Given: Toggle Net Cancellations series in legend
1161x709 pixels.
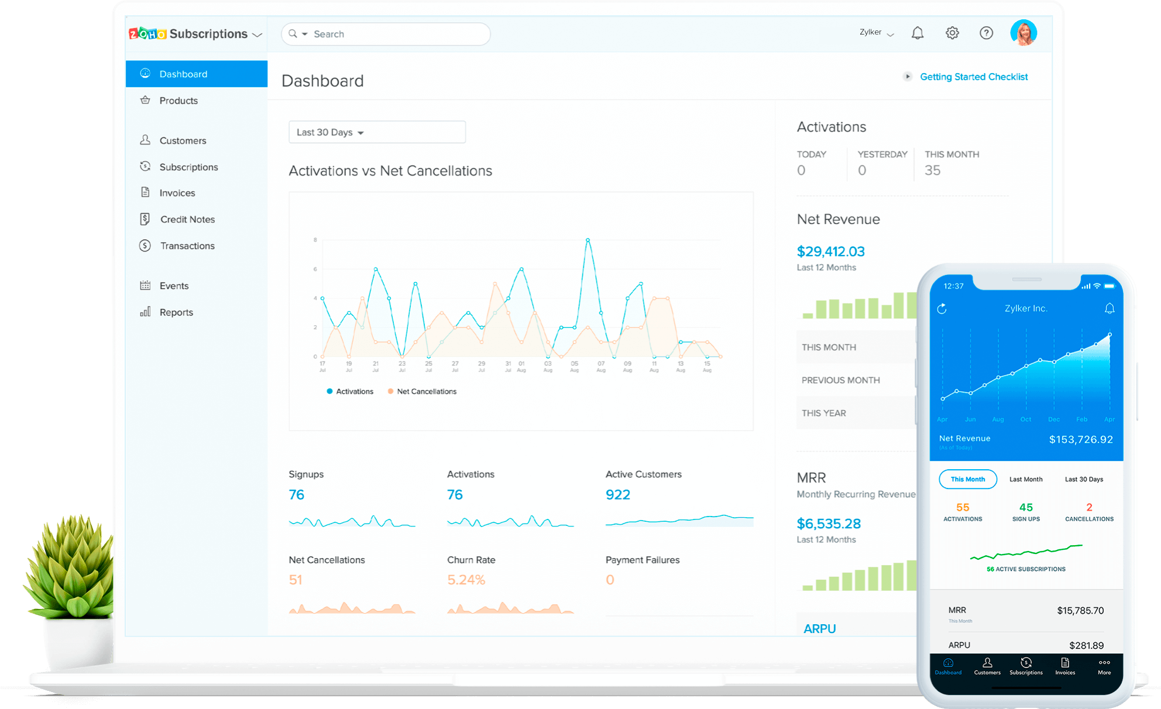Looking at the screenshot, I should click(x=422, y=391).
